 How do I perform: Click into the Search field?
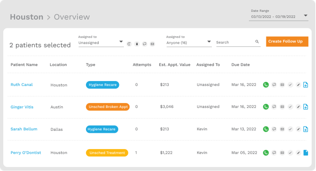click(x=234, y=42)
